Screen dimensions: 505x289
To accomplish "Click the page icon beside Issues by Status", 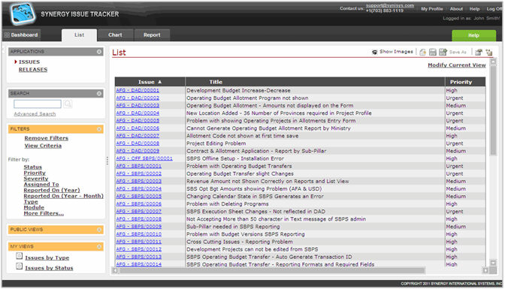I will coord(20,266).
